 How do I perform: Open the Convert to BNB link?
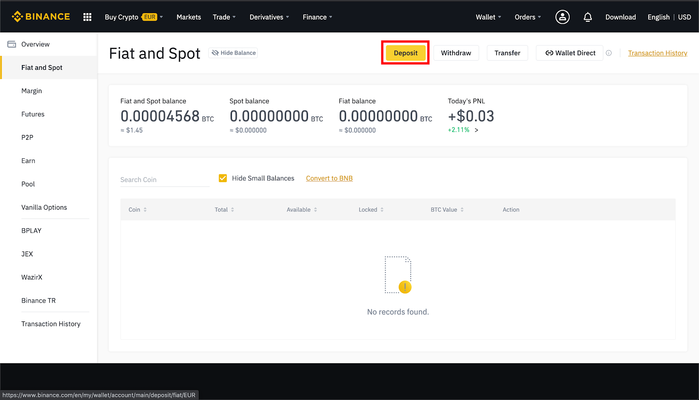coord(329,178)
